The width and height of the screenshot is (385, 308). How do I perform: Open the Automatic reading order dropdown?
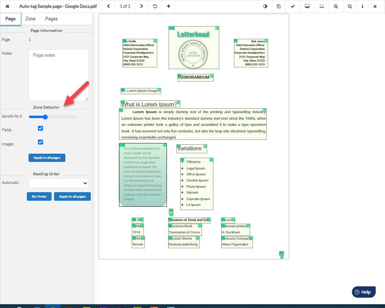tap(58, 182)
